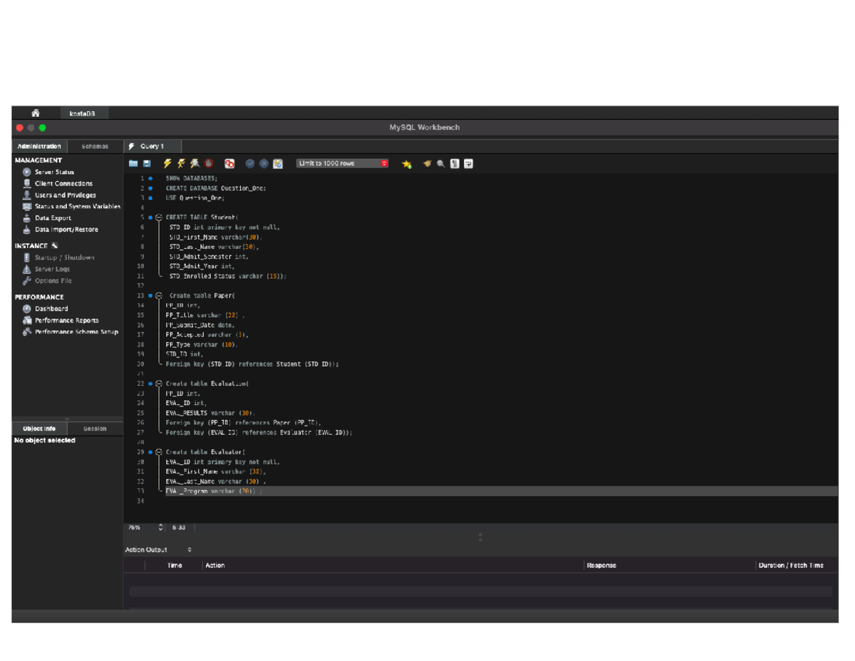Click the red stop execution hand icon
This screenshot has width=855, height=661.
click(209, 164)
